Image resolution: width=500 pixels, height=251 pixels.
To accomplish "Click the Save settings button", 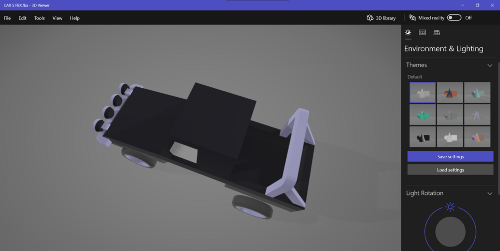I will pyautogui.click(x=450, y=157).
